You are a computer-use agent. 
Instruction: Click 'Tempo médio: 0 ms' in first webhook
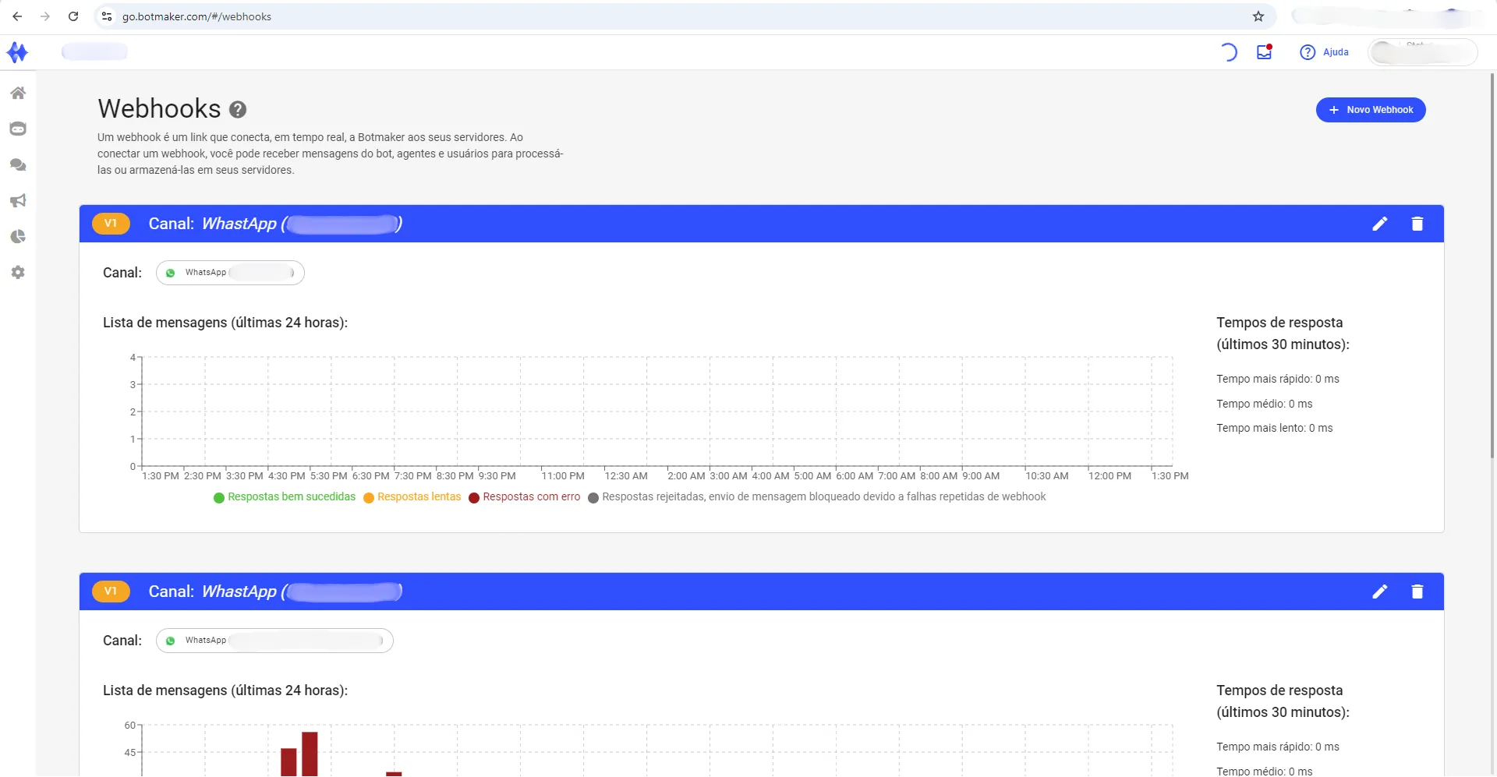click(x=1265, y=404)
